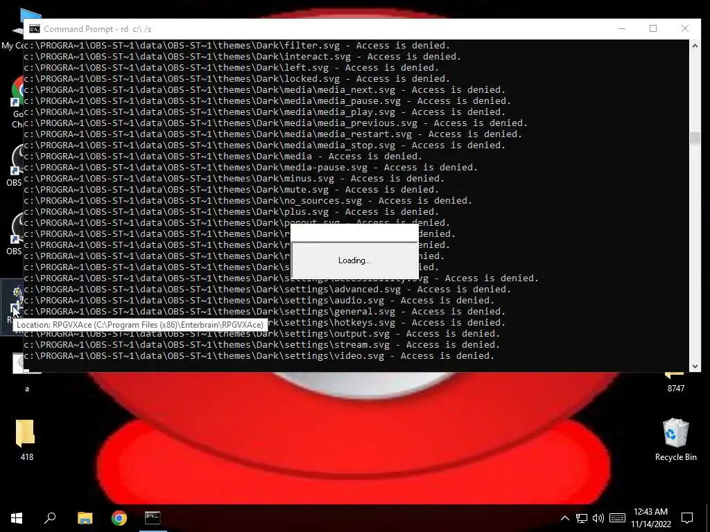Select the Recycle Bin desktop icon

(x=675, y=440)
